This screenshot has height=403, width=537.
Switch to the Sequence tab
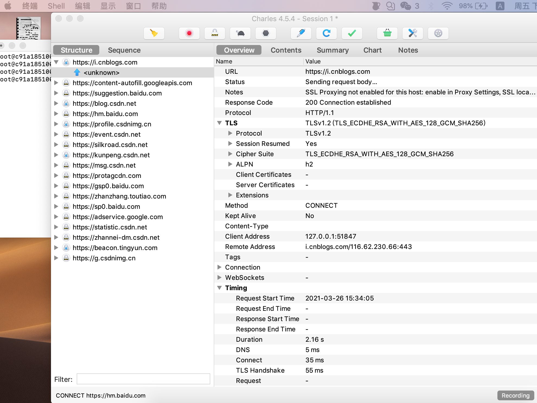(x=124, y=50)
